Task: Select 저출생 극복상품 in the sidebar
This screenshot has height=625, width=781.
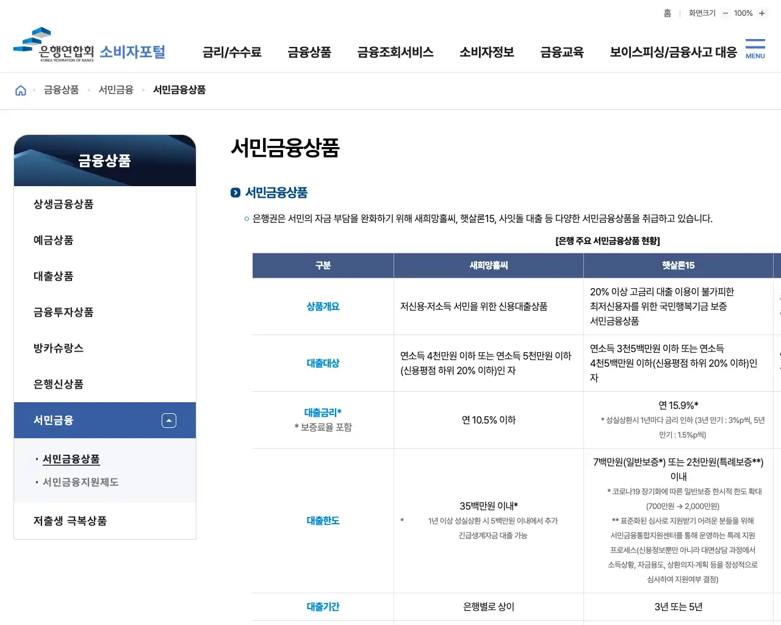Action: click(x=105, y=521)
